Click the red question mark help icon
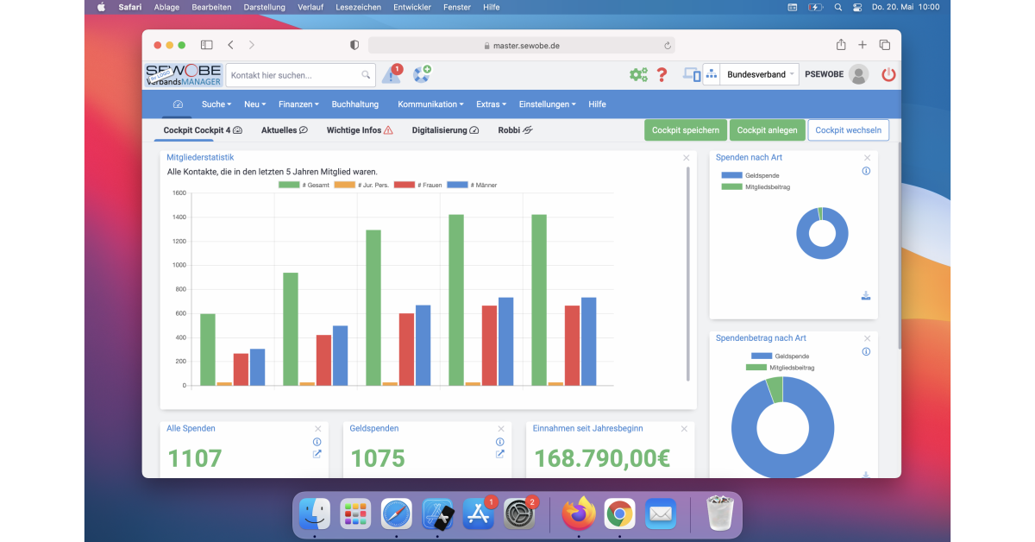 662,75
